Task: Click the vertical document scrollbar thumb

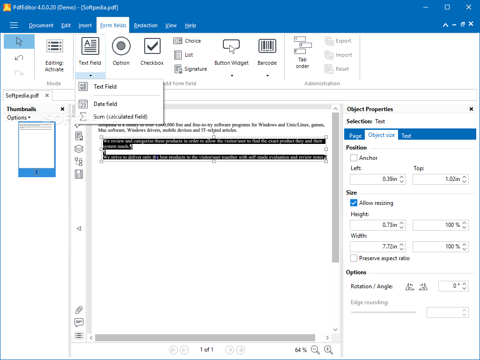Action: (335, 187)
